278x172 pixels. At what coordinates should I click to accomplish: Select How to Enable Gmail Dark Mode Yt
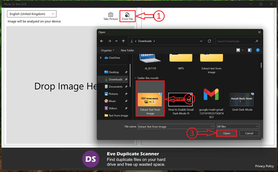pos(181,104)
